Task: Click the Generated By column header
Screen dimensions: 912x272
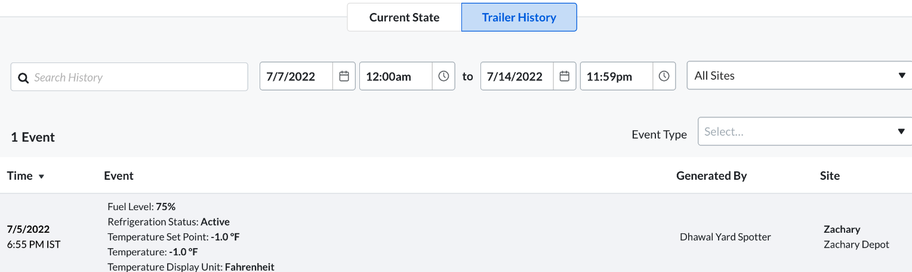Action: (x=711, y=176)
